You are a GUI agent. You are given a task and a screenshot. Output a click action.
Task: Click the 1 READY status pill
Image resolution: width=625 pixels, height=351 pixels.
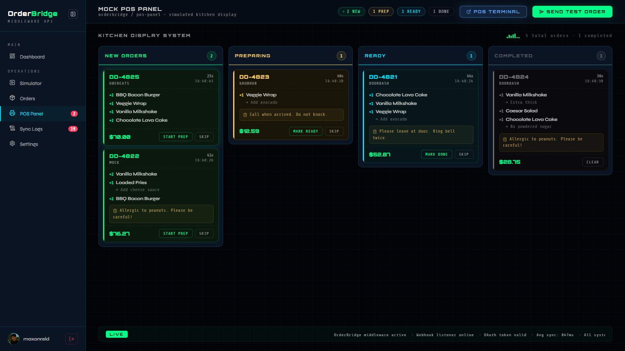pos(411,11)
